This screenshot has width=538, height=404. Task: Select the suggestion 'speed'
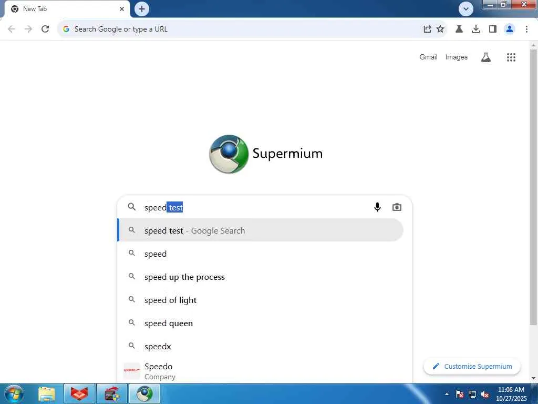tap(261, 254)
